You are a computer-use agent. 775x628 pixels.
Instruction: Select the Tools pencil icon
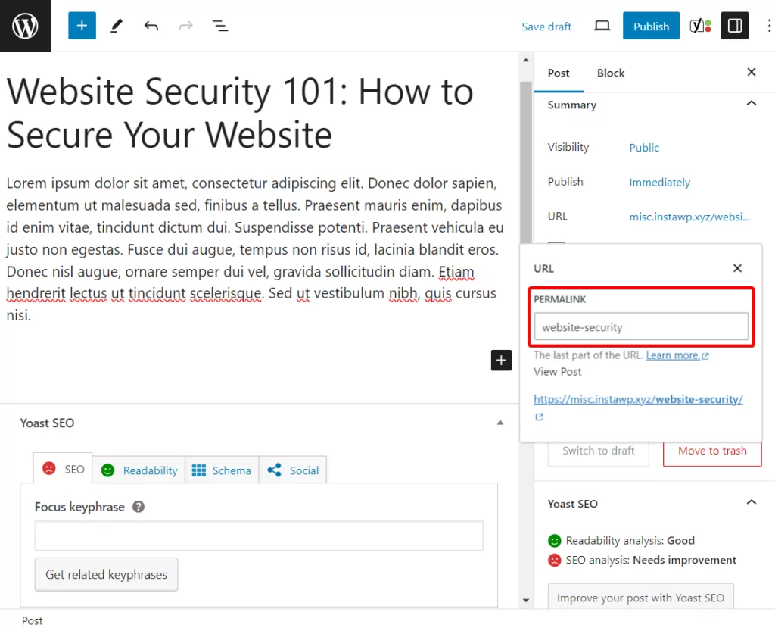pos(116,26)
